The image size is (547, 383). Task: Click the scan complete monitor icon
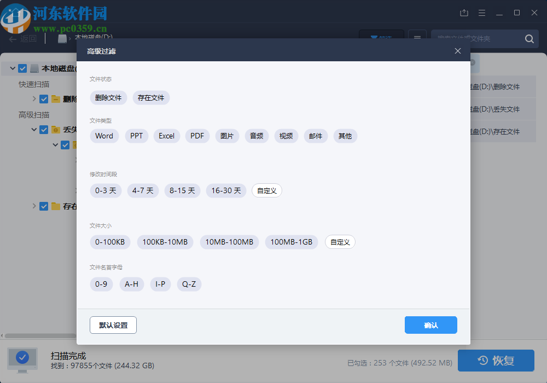[x=22, y=359]
